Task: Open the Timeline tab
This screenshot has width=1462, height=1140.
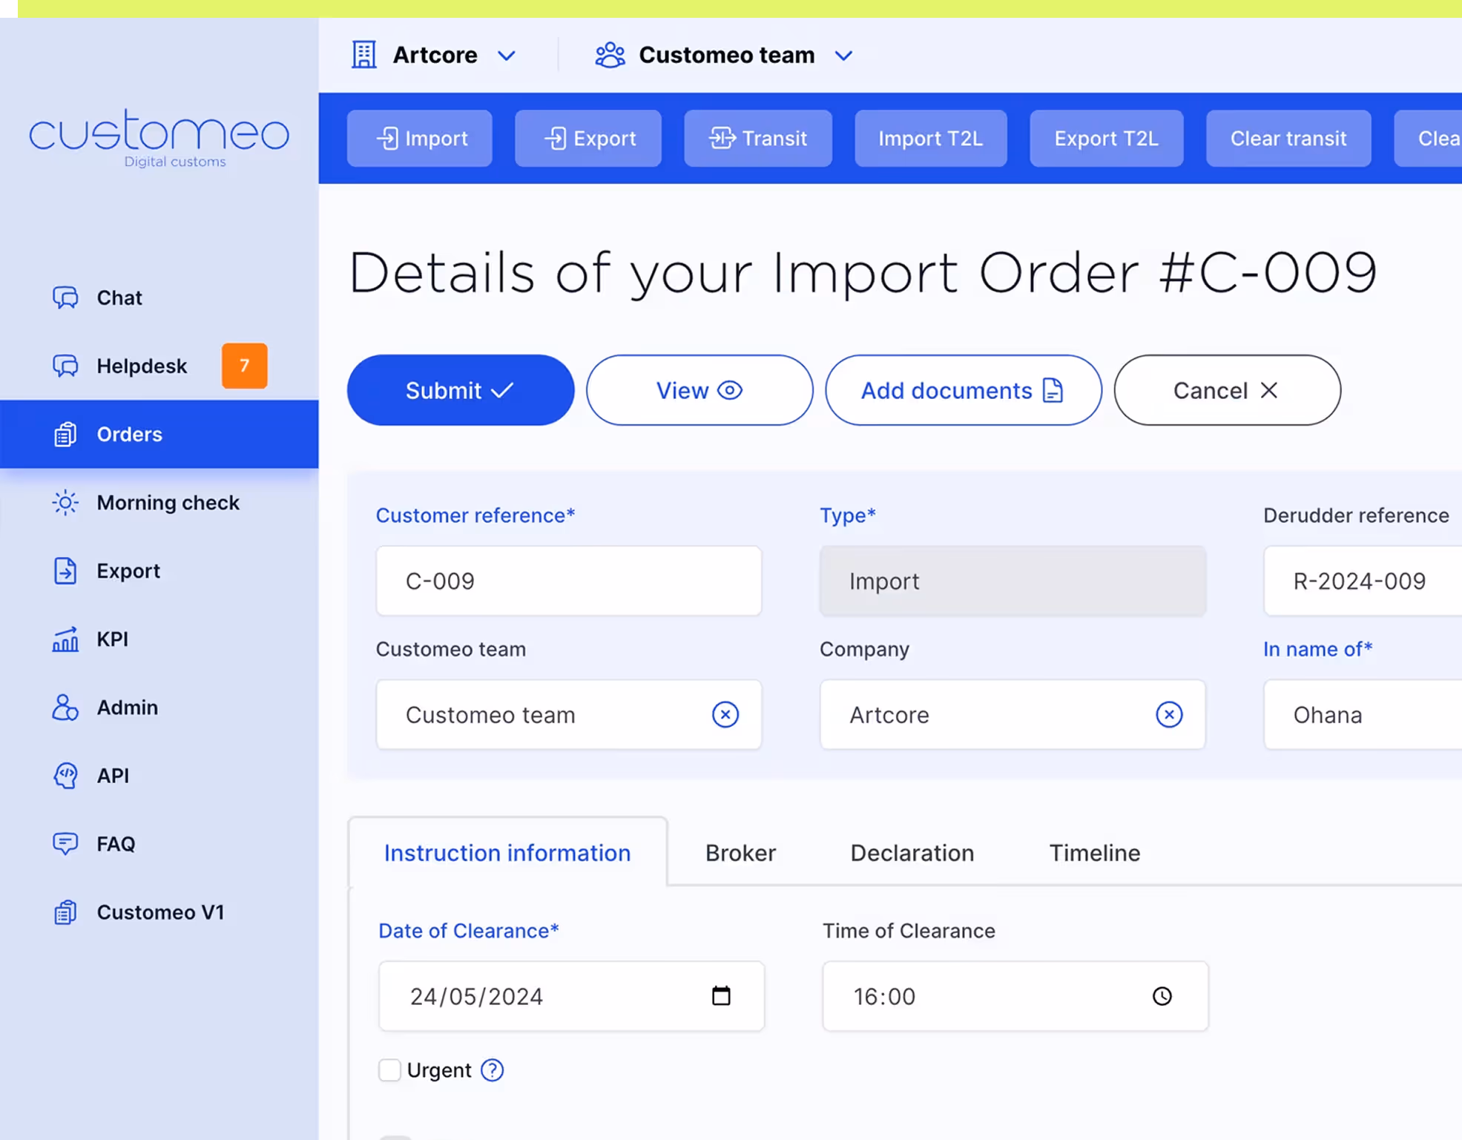Action: pos(1094,852)
